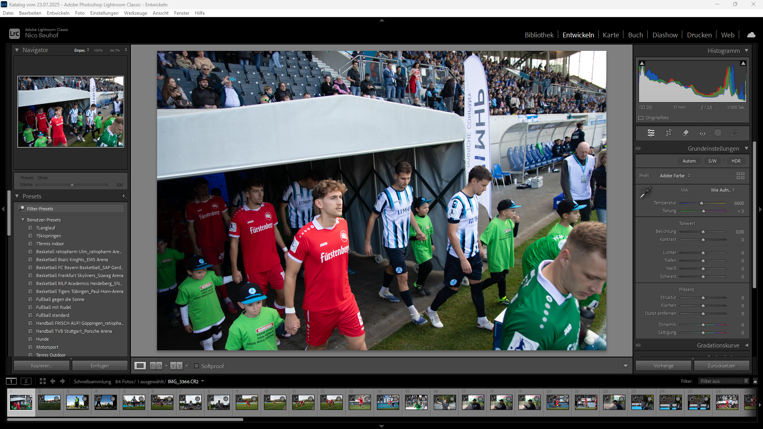The height and width of the screenshot is (429, 763).
Task: Click the Temperatur slider handle
Action: tap(702, 203)
